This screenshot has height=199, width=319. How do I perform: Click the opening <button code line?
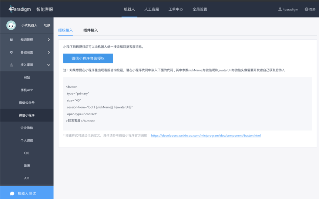(71, 87)
